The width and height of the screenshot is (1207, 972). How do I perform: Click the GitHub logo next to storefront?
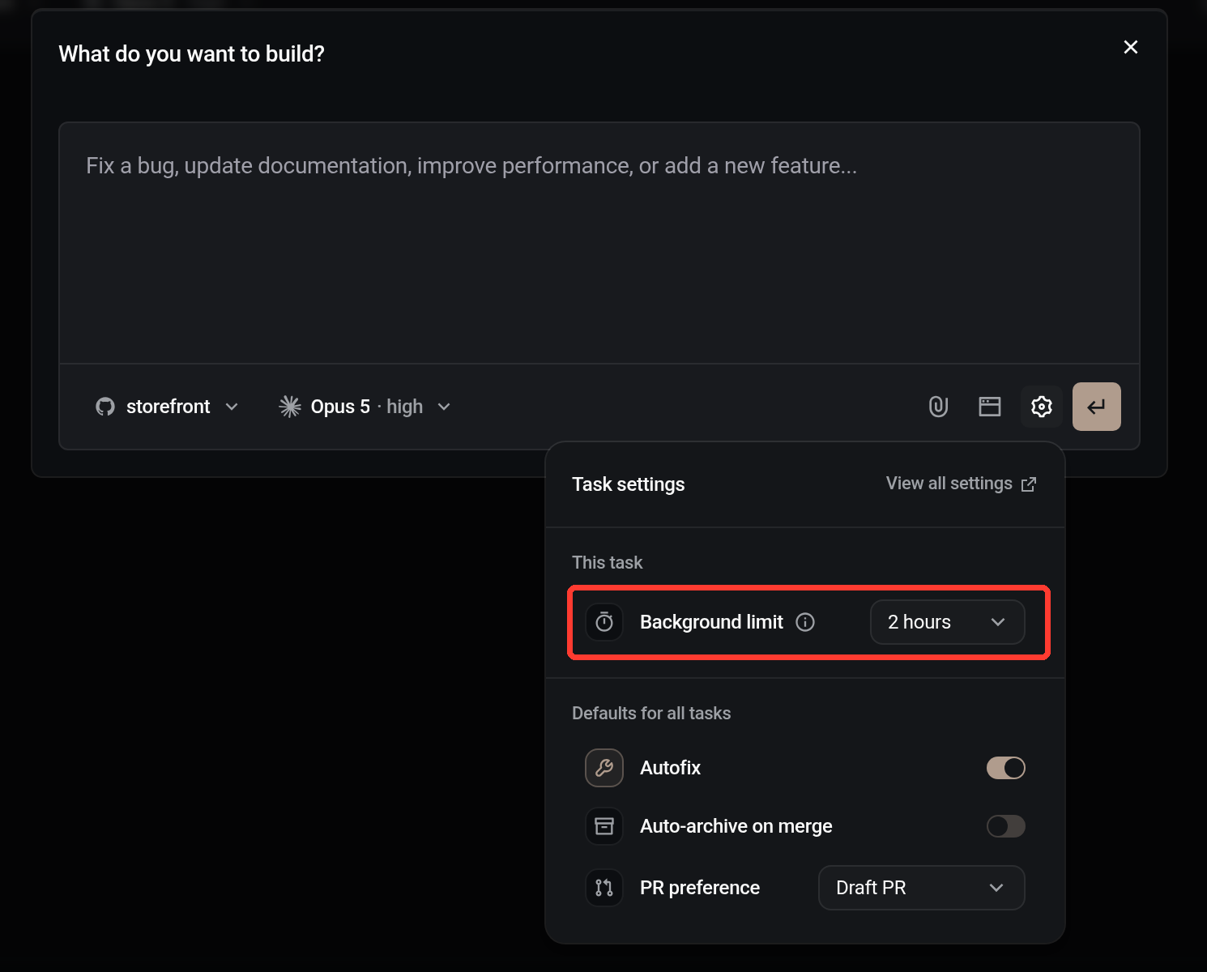105,407
